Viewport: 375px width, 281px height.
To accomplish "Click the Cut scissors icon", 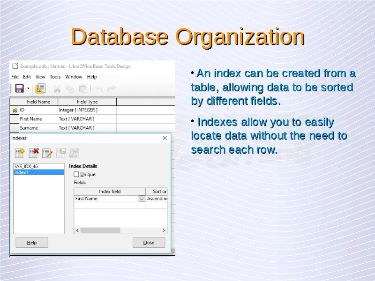I will (57, 89).
